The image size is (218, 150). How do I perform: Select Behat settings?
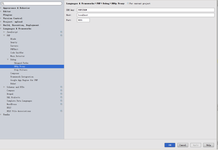pyautogui.click(x=13, y=84)
